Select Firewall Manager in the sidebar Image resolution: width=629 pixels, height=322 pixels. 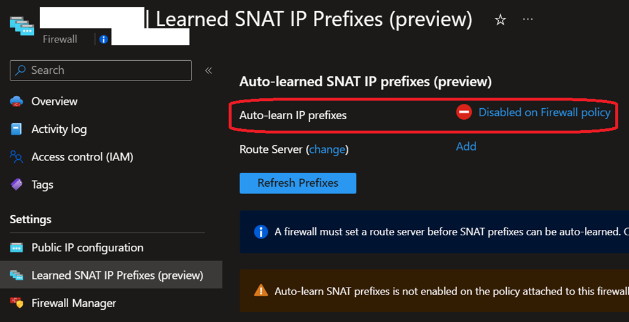74,303
